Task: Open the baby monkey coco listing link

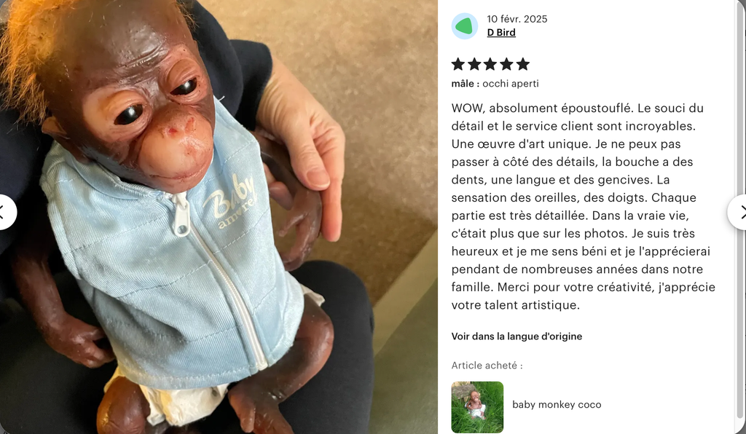Action: click(x=557, y=405)
